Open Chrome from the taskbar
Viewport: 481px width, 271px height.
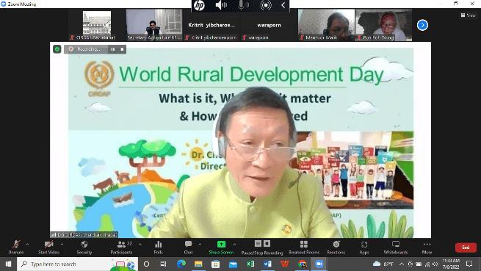[302, 264]
